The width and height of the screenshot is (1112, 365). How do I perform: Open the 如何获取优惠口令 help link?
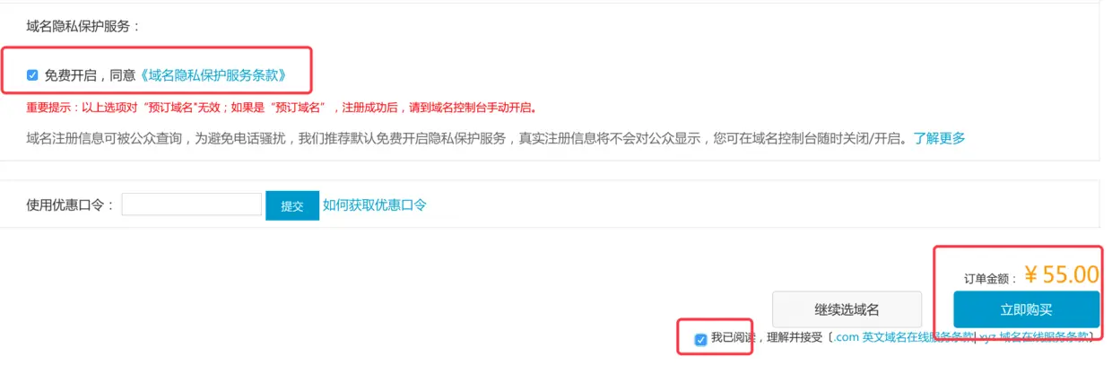pyautogui.click(x=375, y=204)
